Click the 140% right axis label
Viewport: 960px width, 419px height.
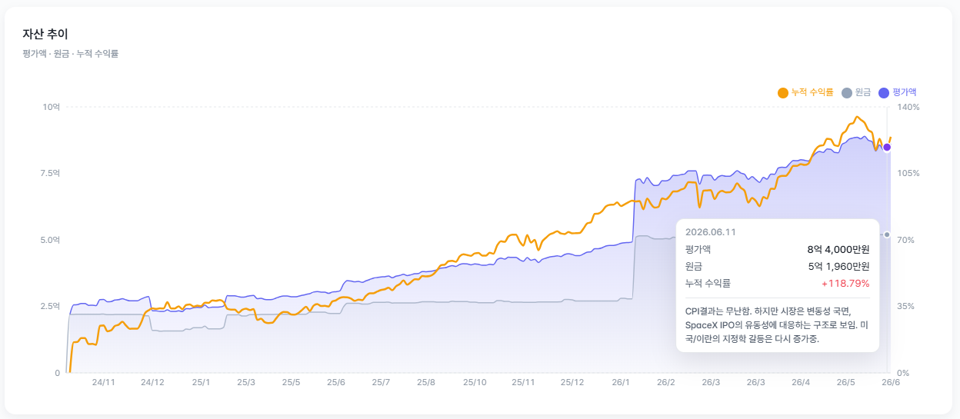908,107
